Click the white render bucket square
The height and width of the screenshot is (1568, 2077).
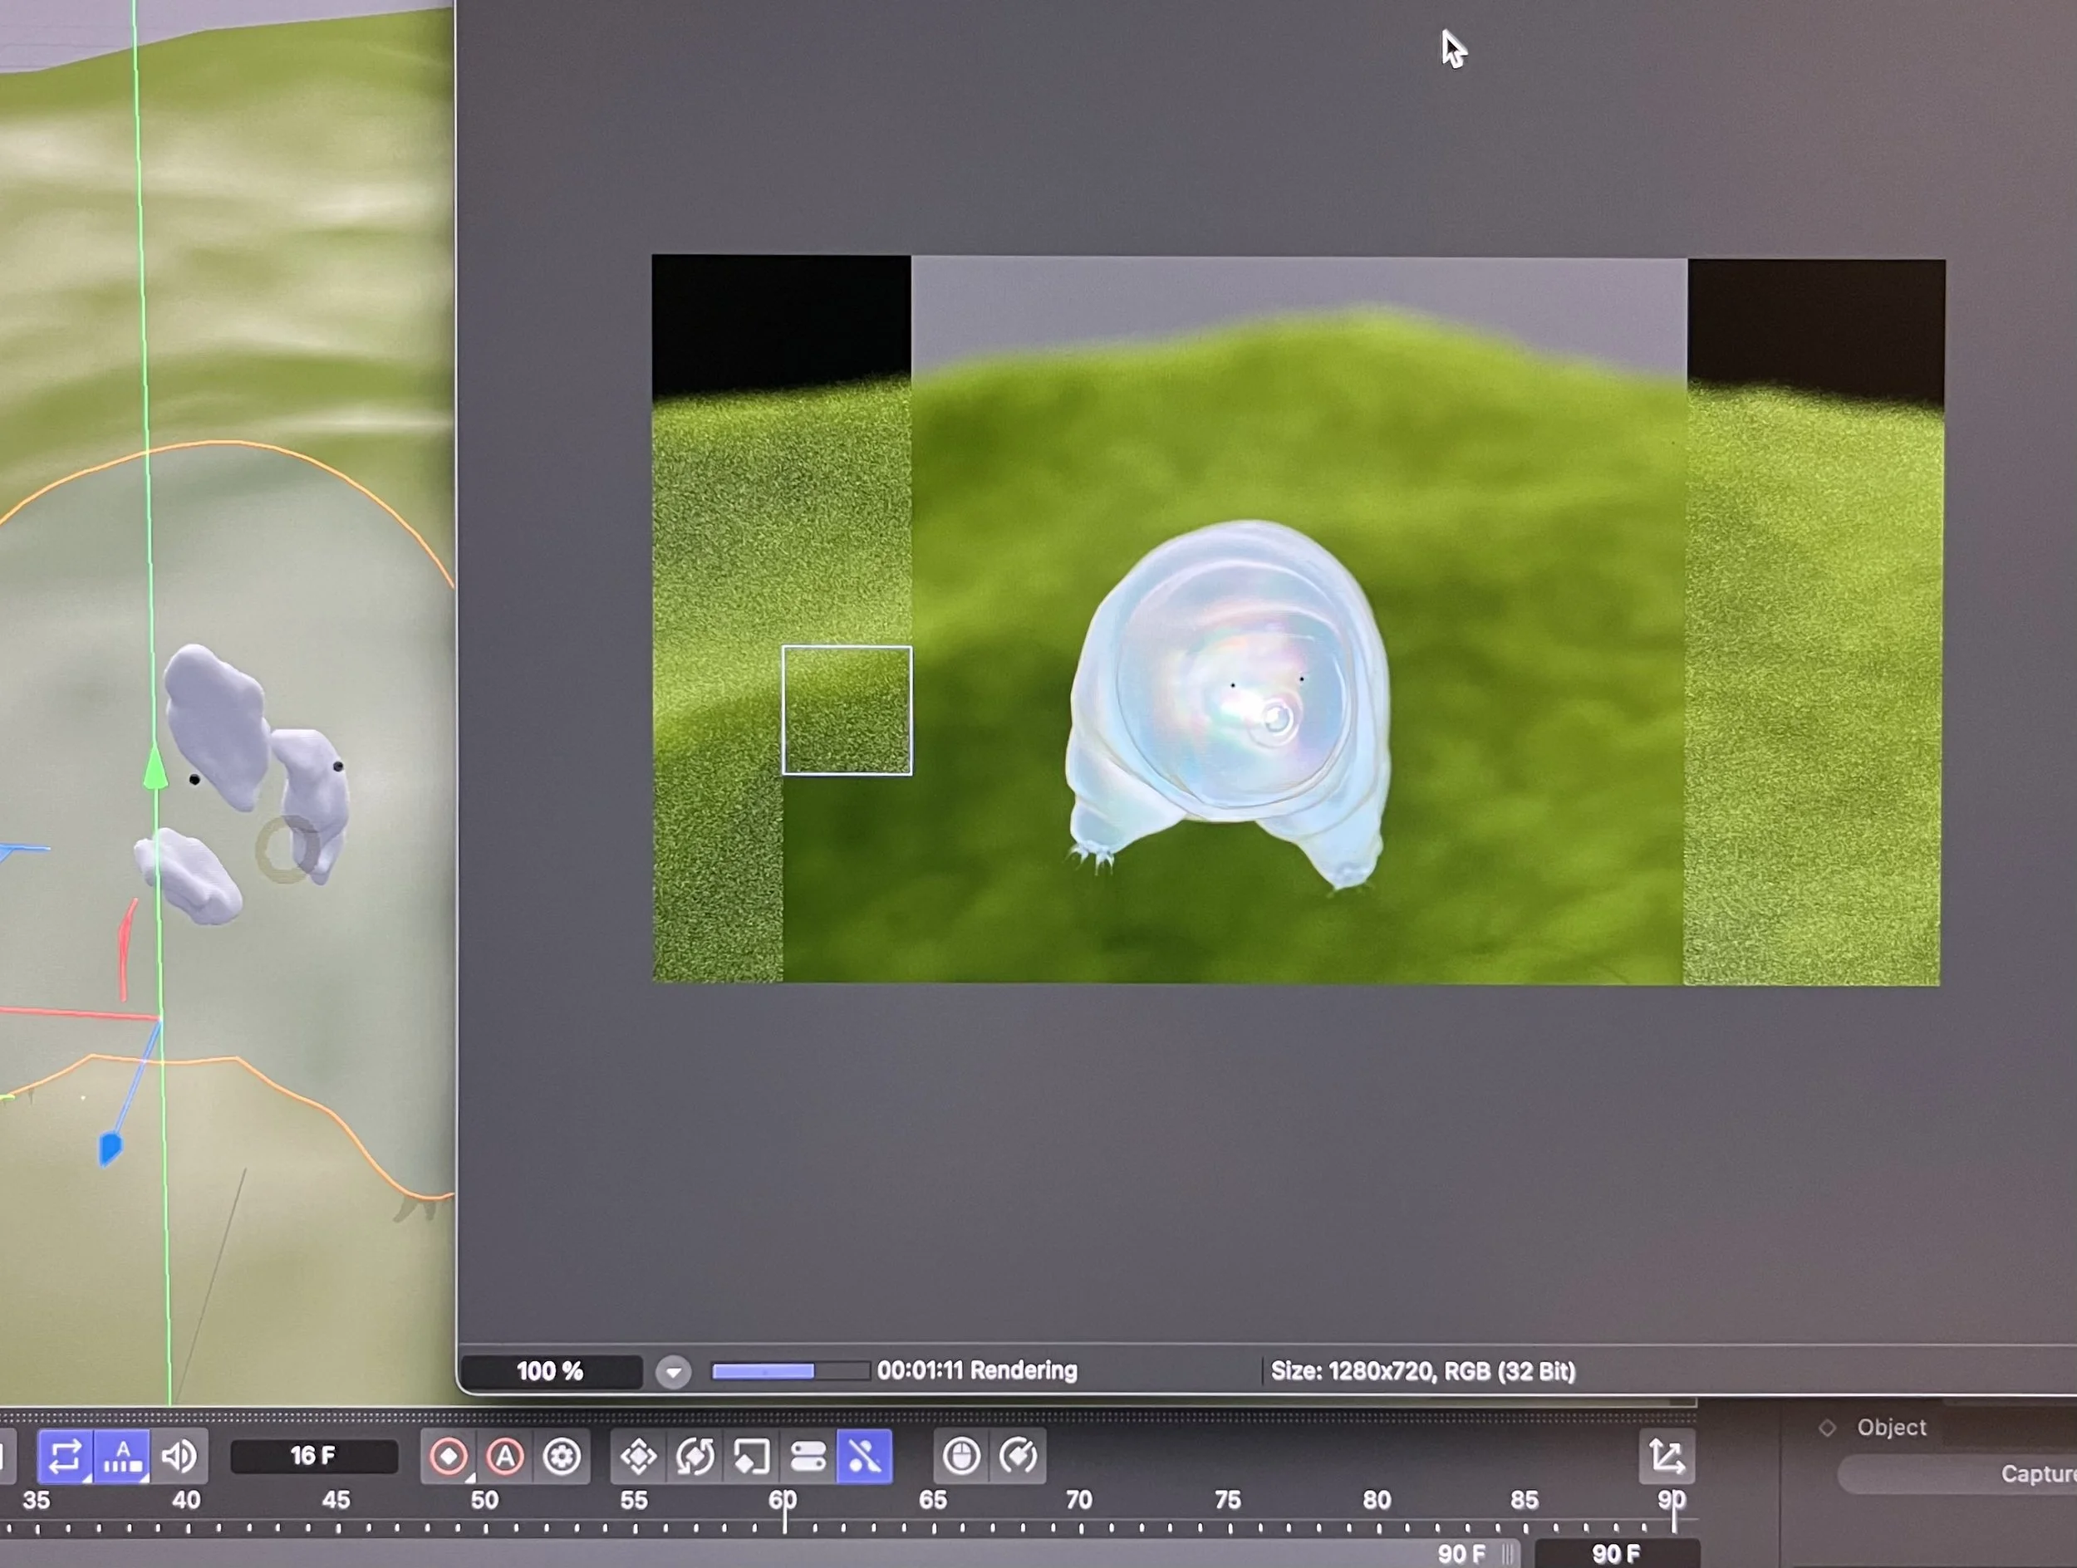pos(847,710)
